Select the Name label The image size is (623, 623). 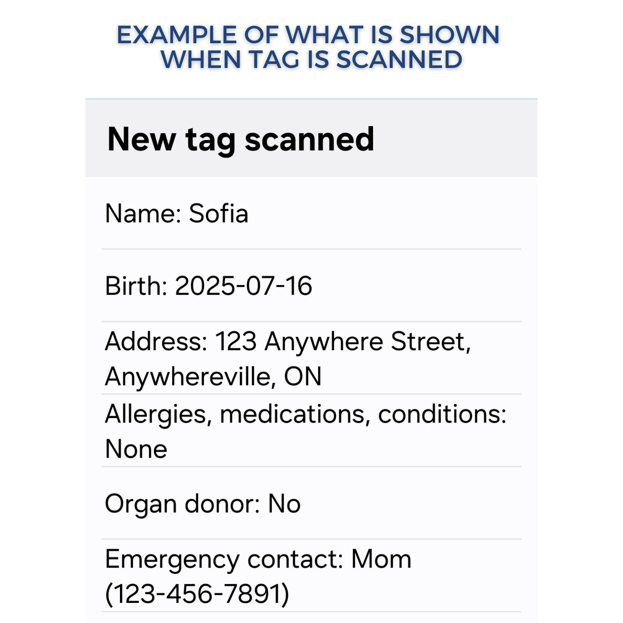point(143,213)
